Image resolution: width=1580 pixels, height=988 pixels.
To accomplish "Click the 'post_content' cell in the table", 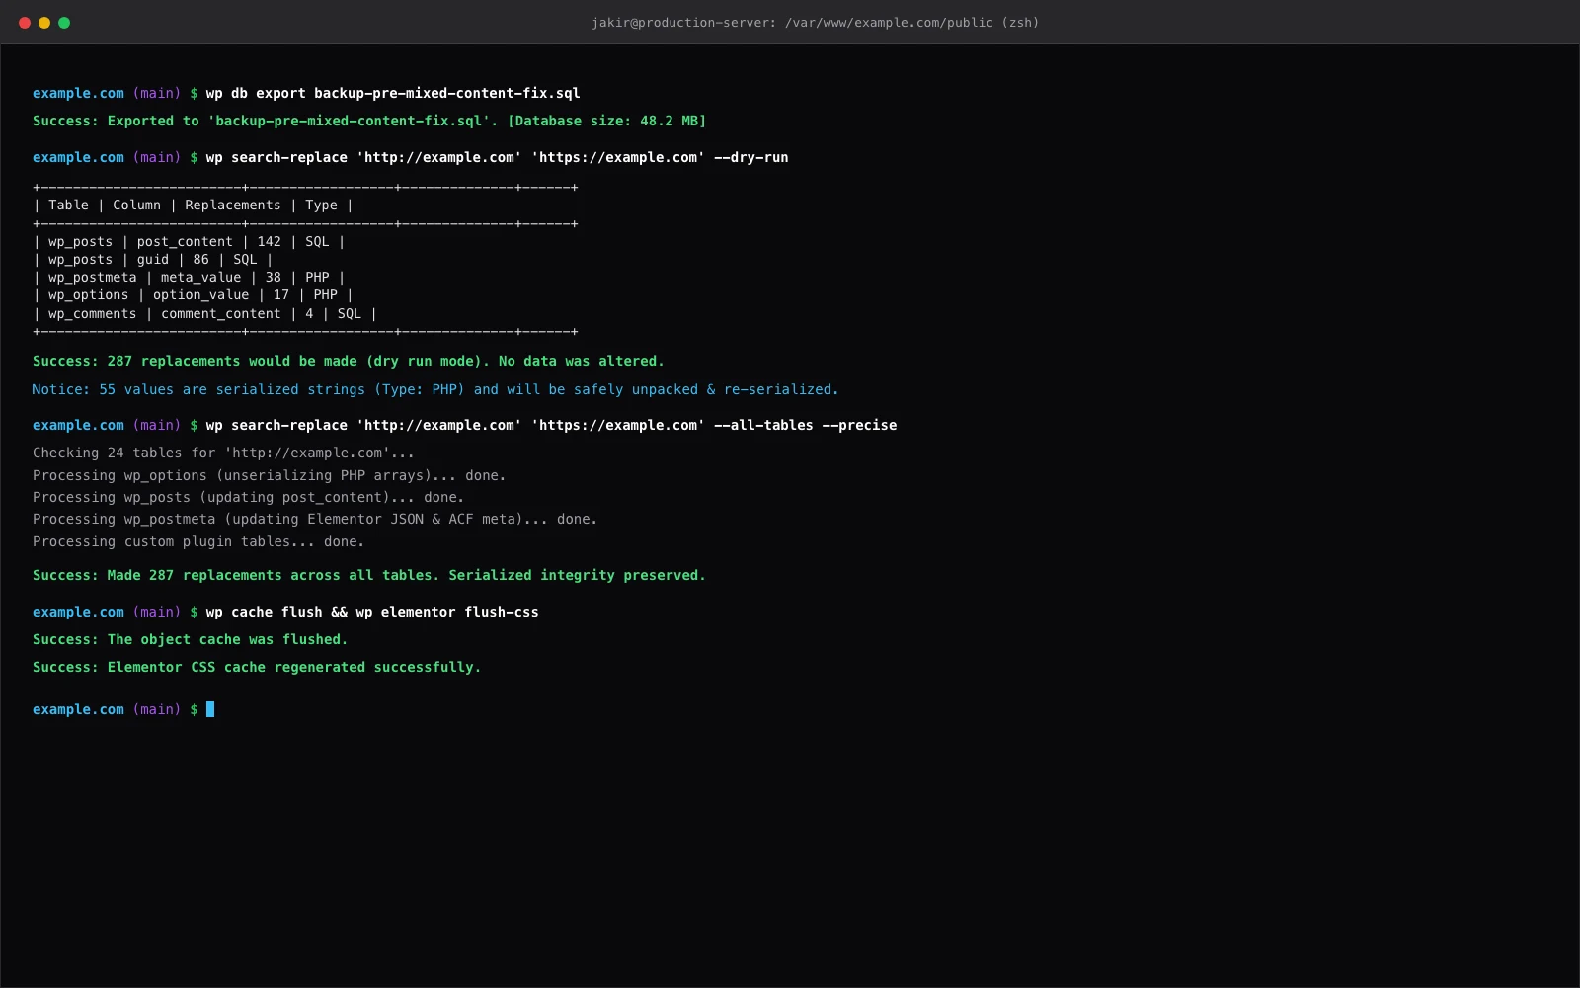I will (185, 241).
